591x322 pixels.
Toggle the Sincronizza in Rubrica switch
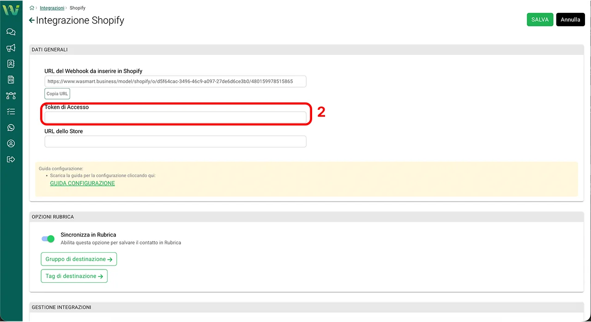[x=48, y=239]
